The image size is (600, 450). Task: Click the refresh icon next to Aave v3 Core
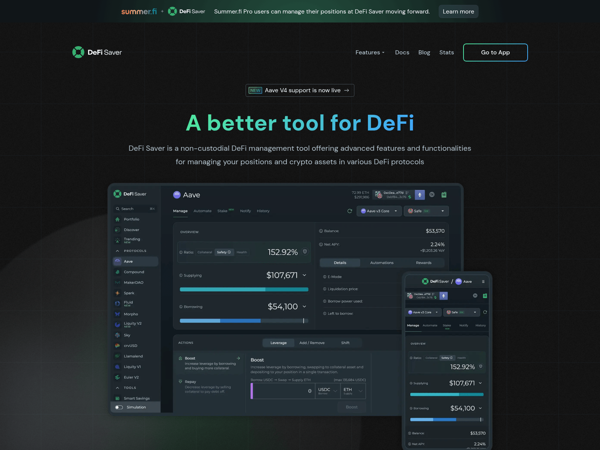pos(349,211)
